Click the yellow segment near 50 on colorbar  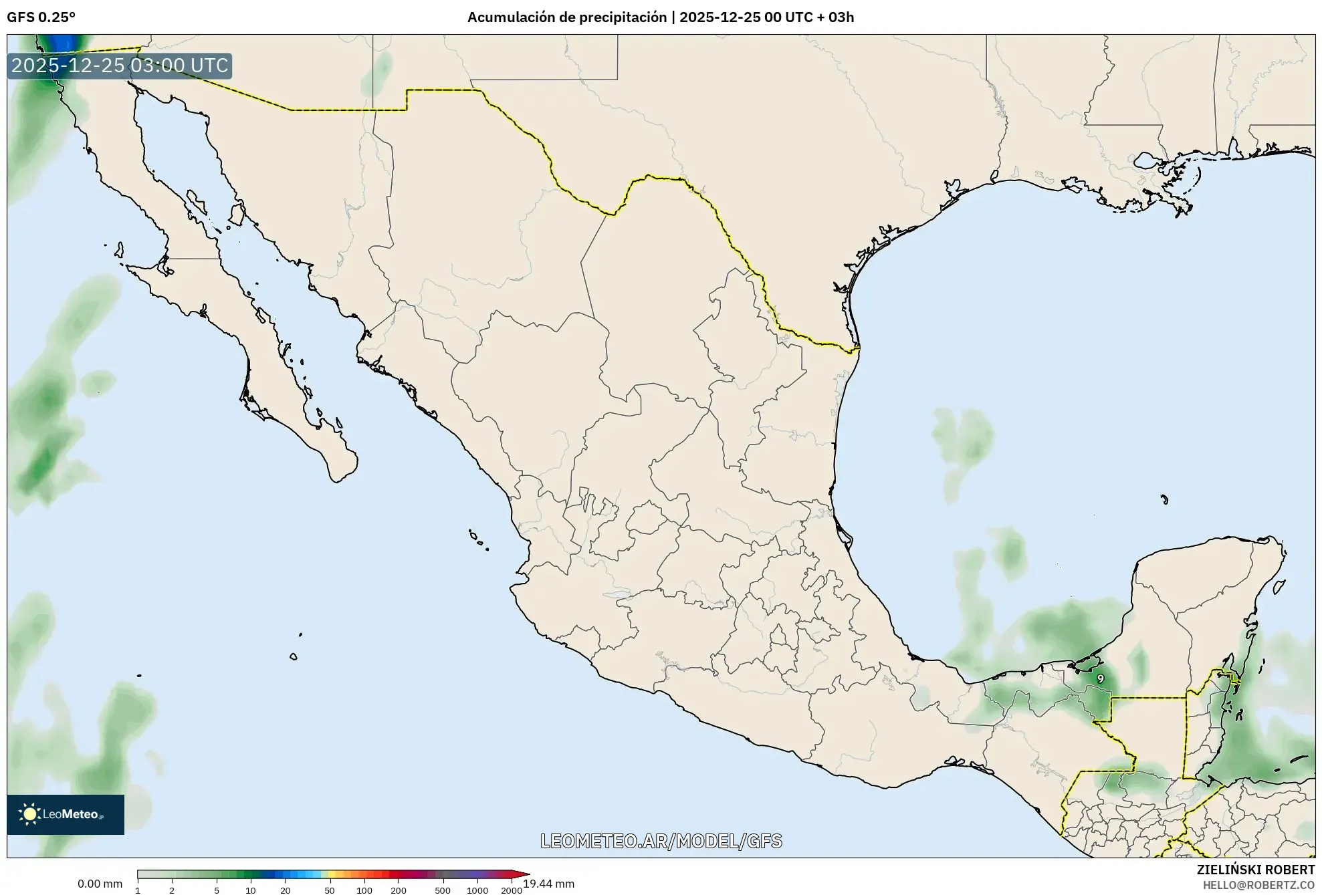point(332,874)
